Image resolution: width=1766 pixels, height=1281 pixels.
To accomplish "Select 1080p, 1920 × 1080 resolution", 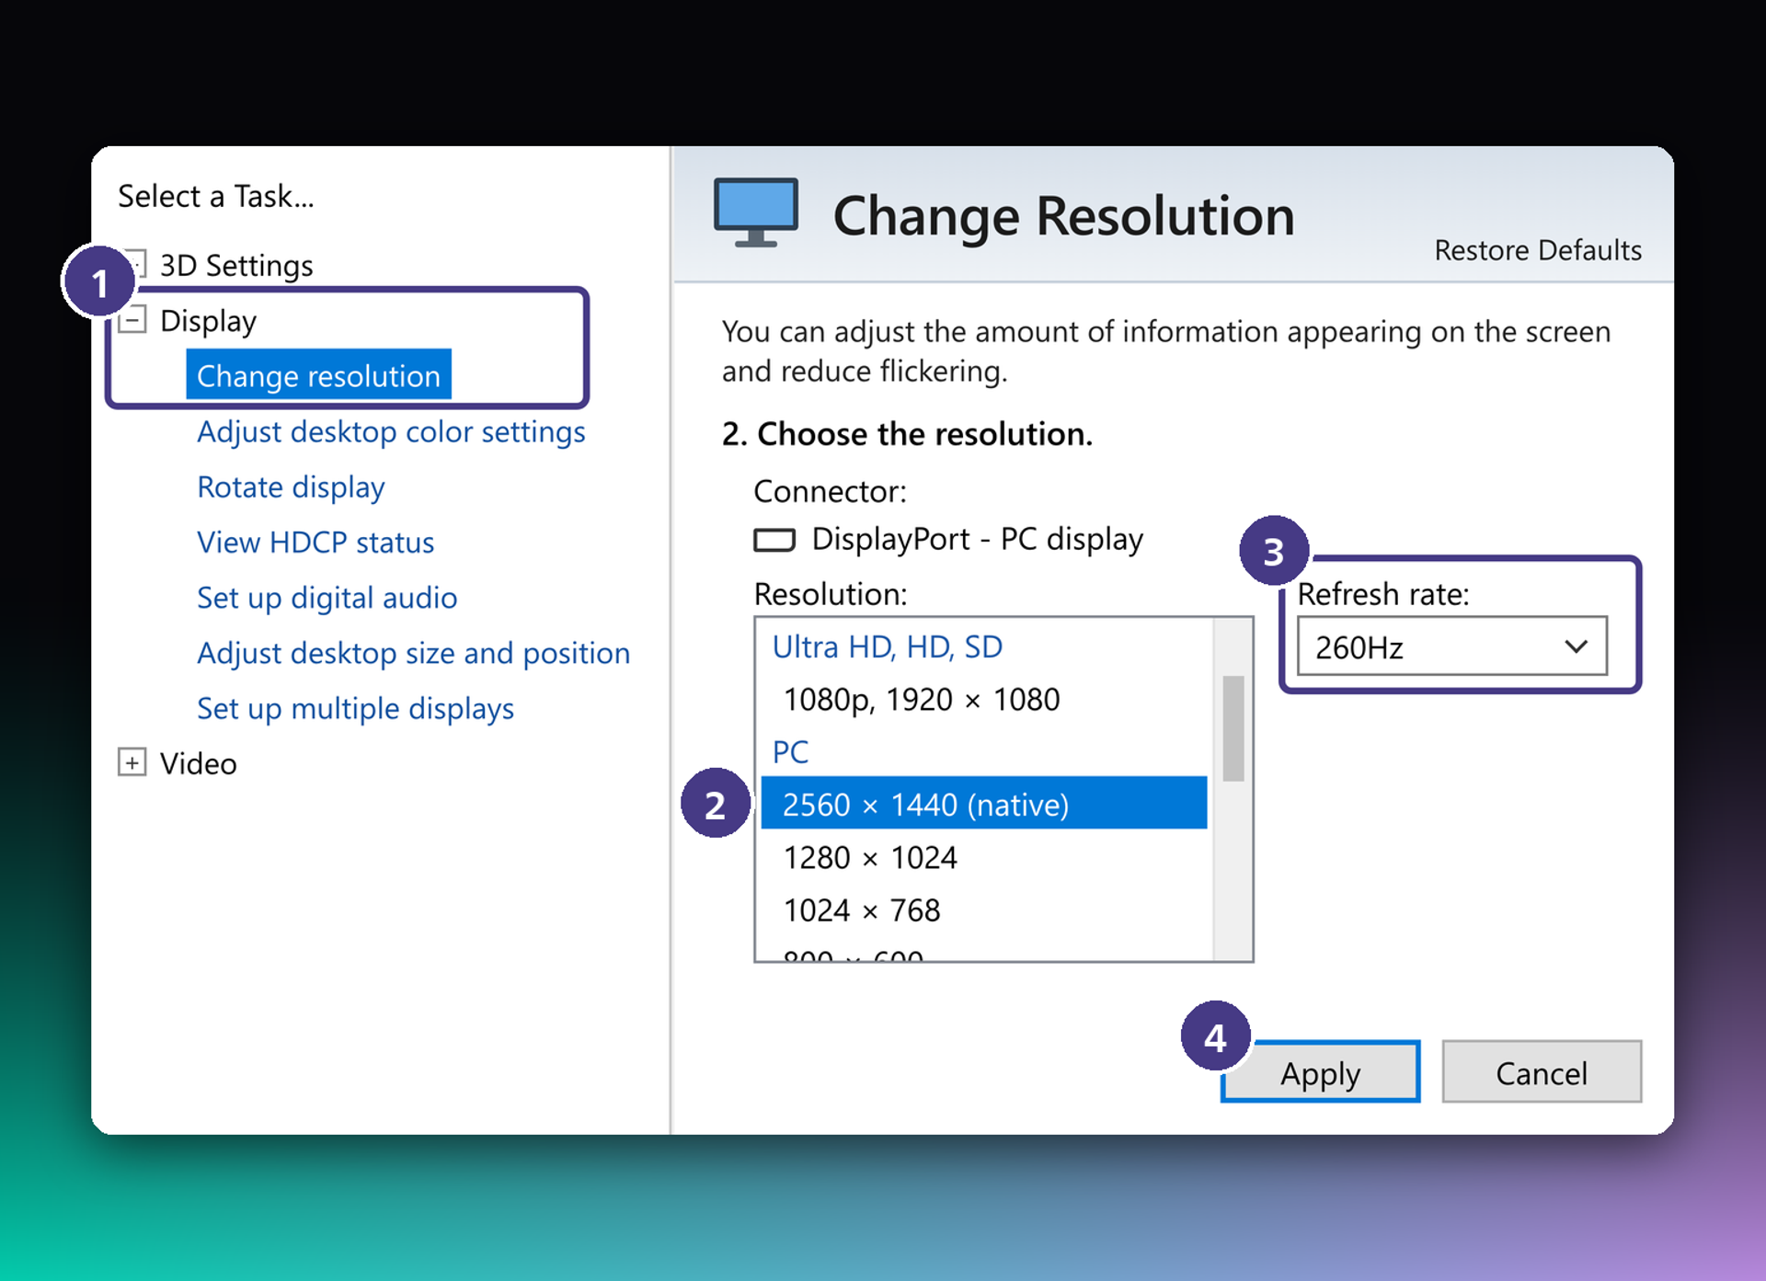I will [x=983, y=700].
